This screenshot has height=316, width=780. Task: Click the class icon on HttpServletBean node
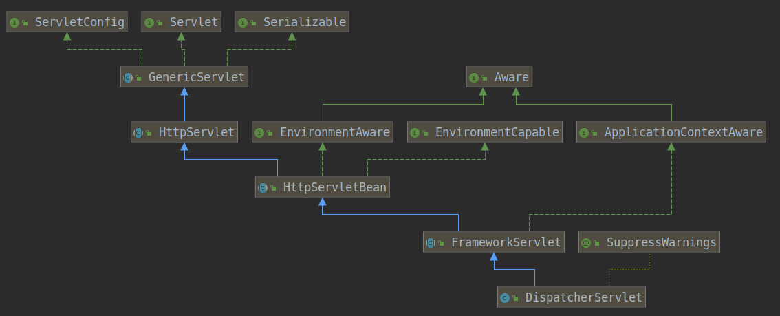[x=263, y=187]
